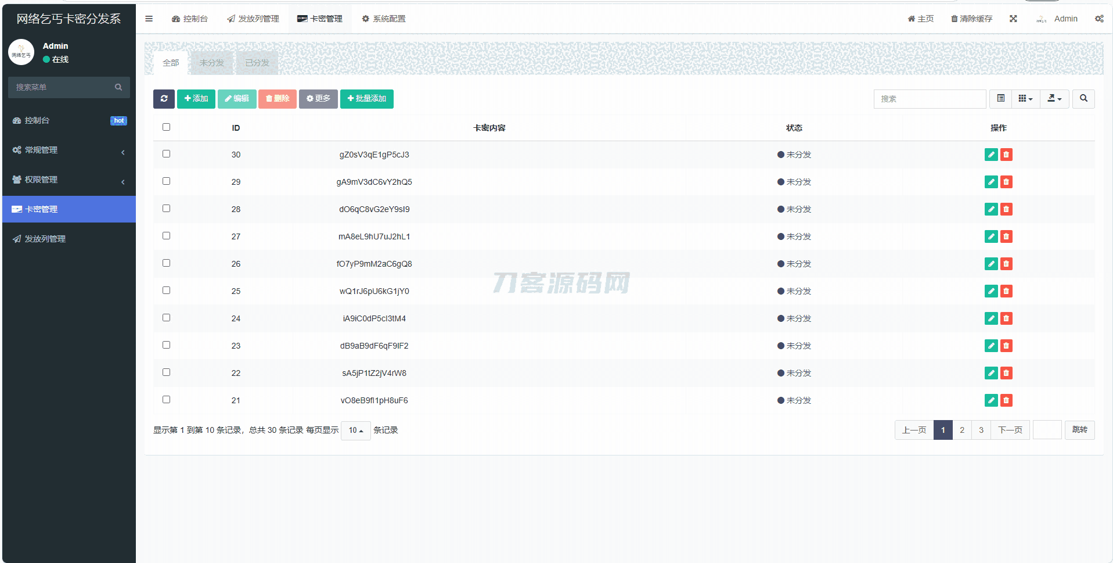Select the checkbox for row ID 29

pos(167,181)
